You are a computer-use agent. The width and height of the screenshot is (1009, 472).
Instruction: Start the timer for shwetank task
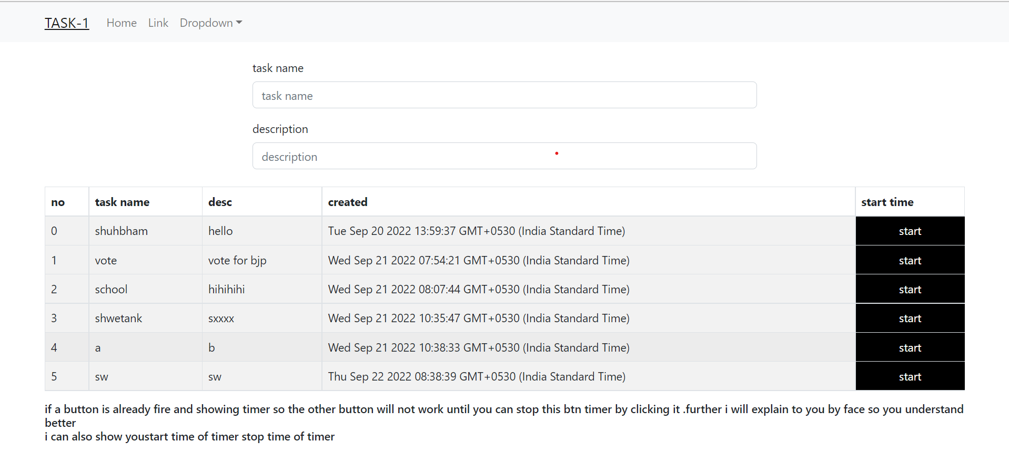[910, 318]
